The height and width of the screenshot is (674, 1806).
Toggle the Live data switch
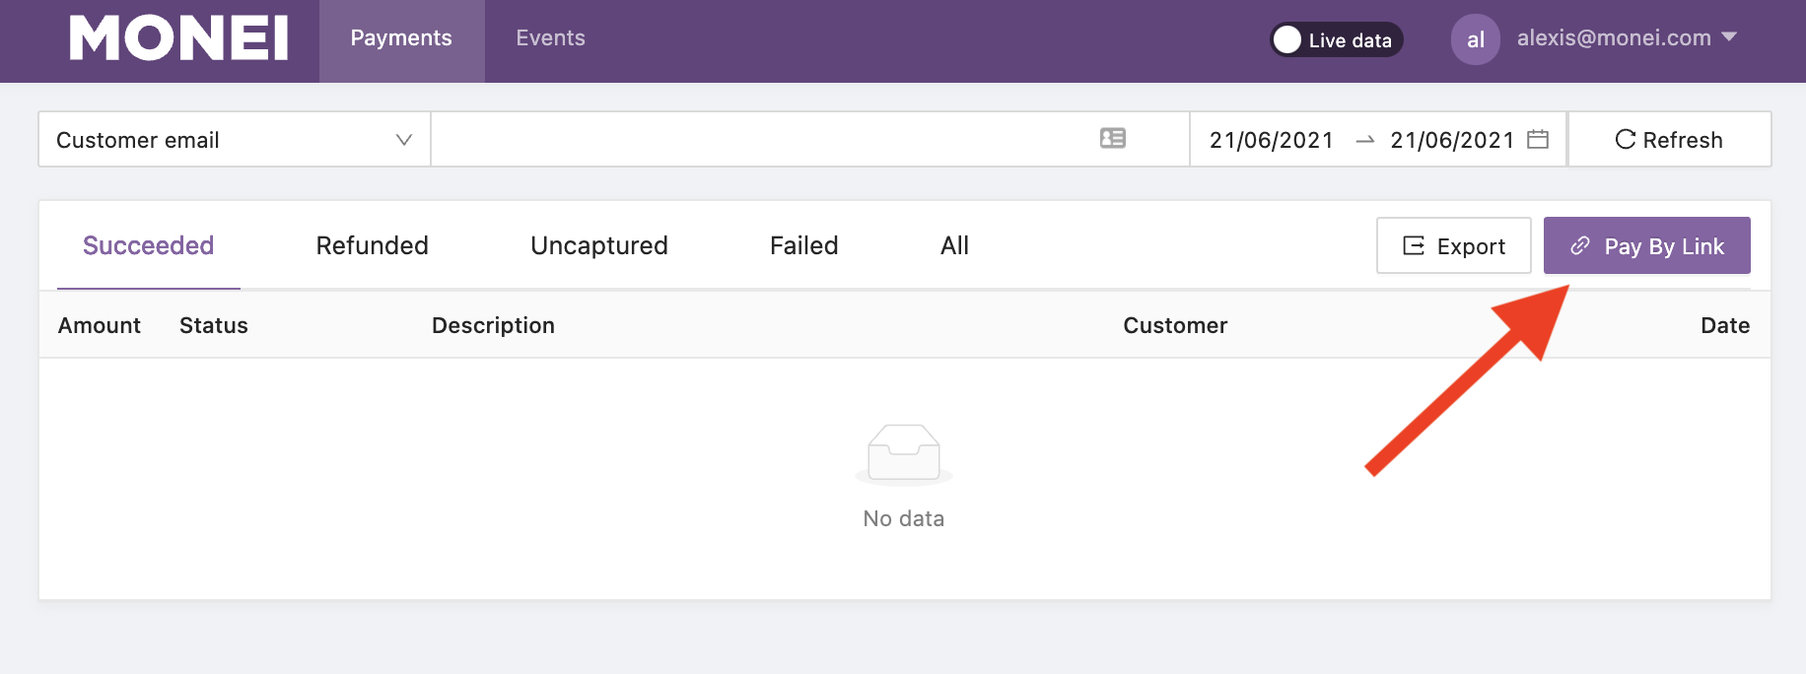[1336, 39]
